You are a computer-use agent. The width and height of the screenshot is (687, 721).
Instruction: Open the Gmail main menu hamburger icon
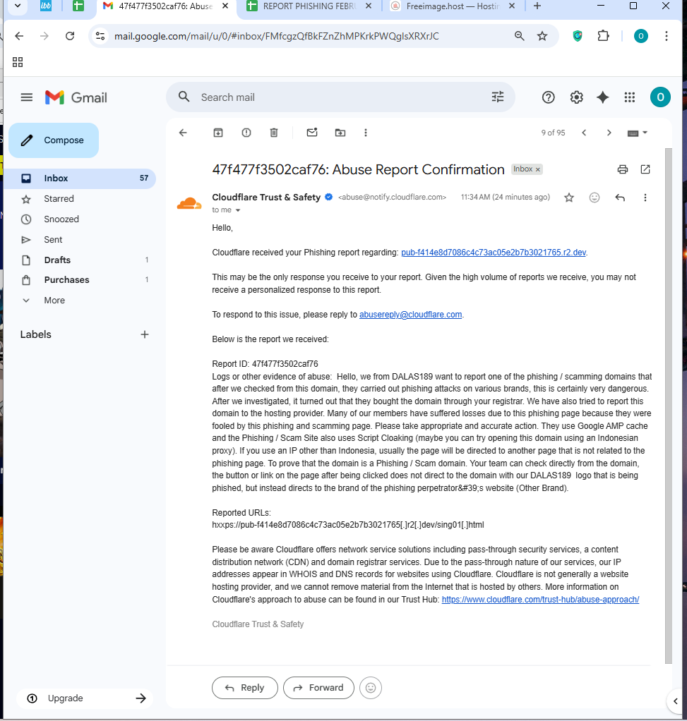(x=27, y=97)
